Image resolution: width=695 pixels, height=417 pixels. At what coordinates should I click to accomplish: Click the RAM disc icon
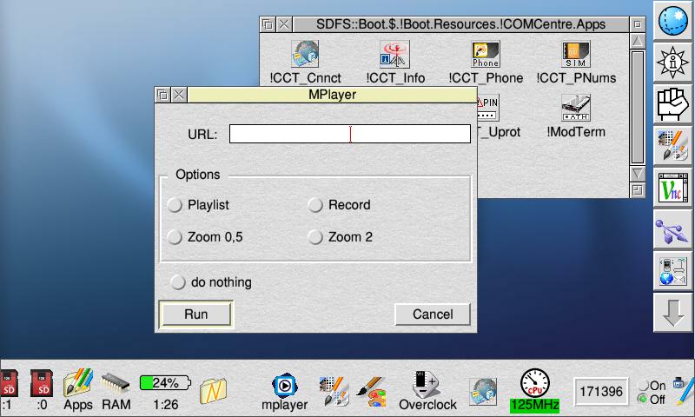tap(116, 383)
